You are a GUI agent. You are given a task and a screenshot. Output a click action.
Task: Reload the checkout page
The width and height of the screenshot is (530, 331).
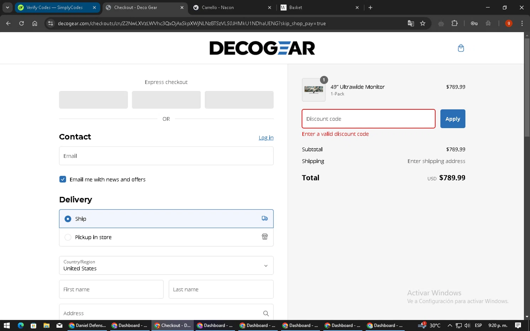22,23
